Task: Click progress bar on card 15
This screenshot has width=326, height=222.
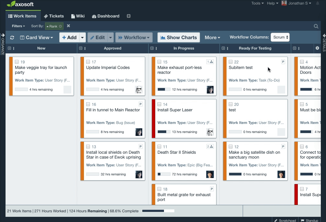Action: point(164,89)
